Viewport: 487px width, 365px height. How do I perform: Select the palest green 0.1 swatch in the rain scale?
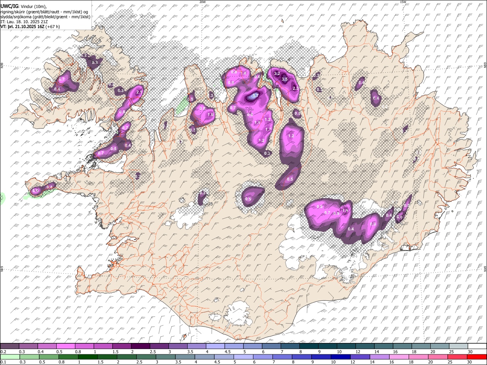pos(10,357)
